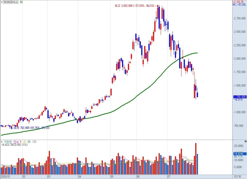Click the 최고 3,002,000 high price annotation

pyautogui.click(x=135, y=6)
